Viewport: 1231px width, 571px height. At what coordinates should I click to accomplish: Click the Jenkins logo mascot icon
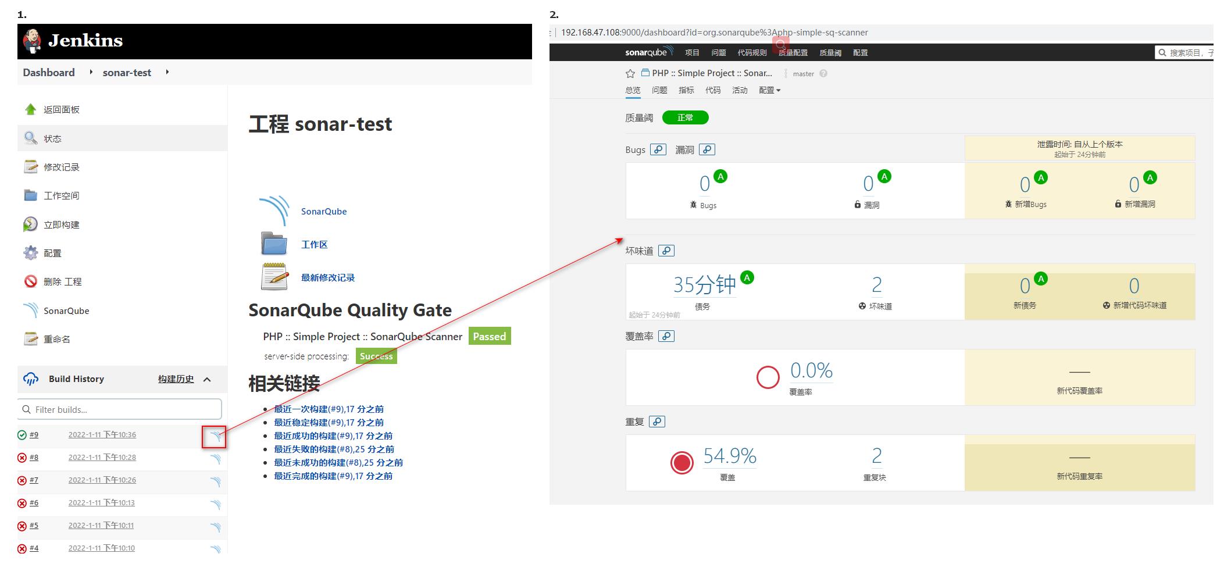click(x=32, y=41)
